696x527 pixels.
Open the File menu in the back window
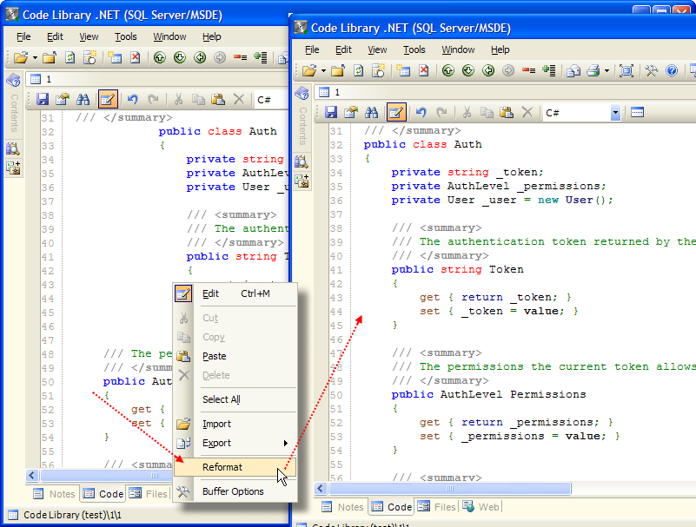(23, 36)
